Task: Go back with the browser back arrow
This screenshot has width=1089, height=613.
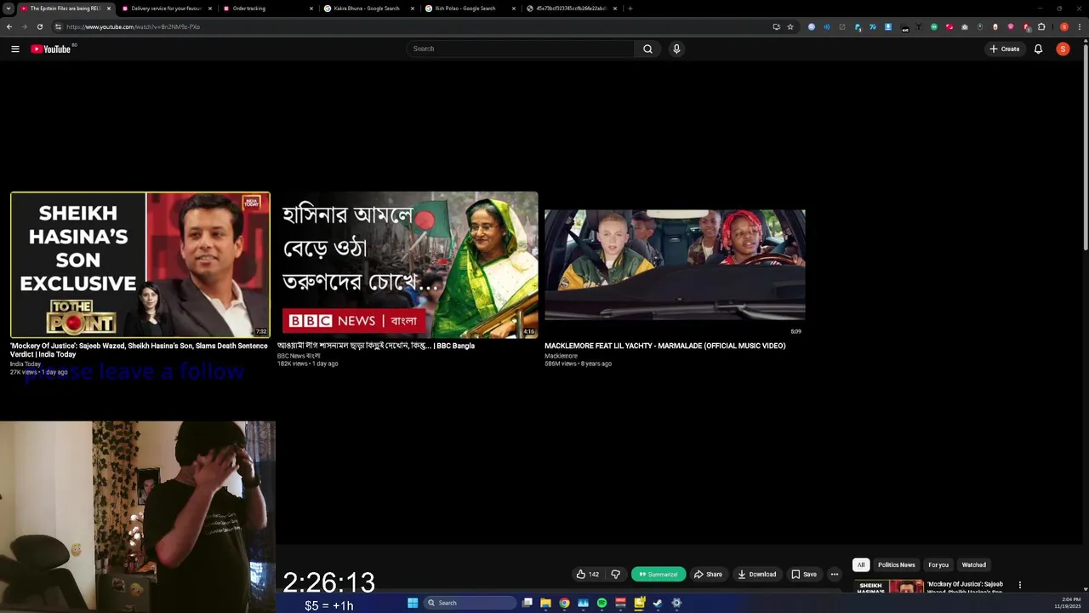Action: point(9,26)
